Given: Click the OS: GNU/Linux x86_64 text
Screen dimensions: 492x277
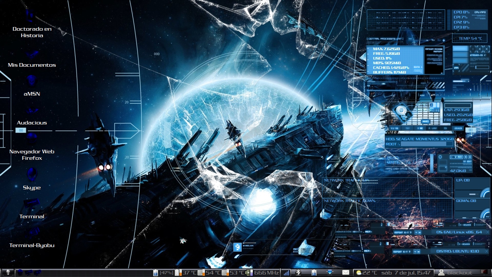Looking at the screenshot, I should (x=459, y=232).
